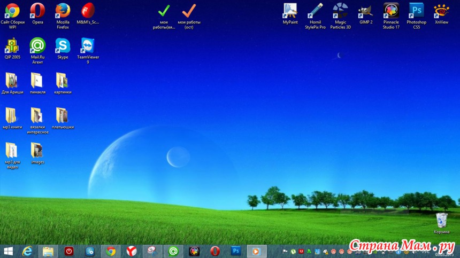Open the Photoshop CS5 desktop shortcut
The height and width of the screenshot is (258, 460).
click(x=416, y=16)
